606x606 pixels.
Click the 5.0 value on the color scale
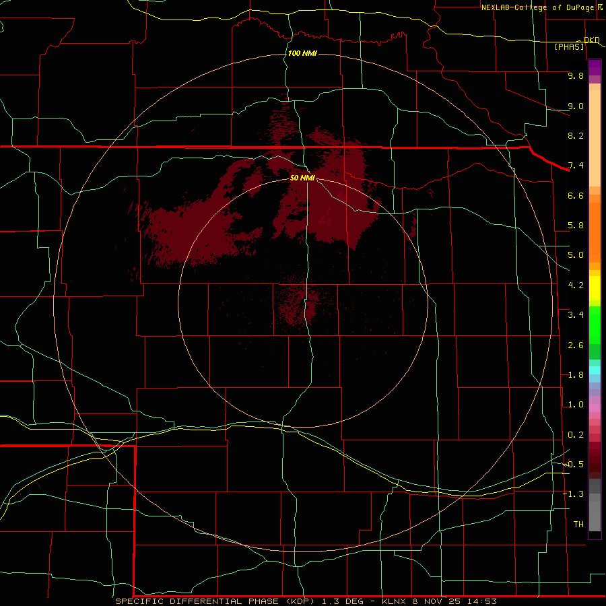point(576,255)
